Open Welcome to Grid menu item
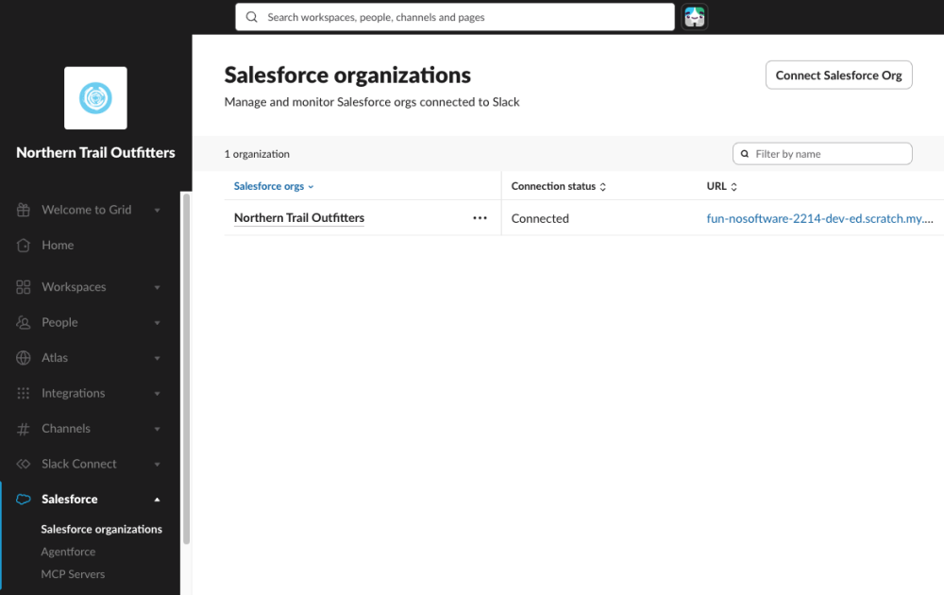 coord(89,210)
